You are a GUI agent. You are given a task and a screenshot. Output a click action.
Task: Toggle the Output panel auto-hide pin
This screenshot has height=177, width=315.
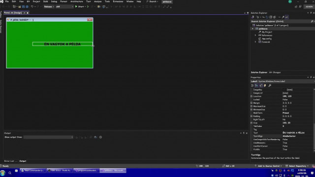244,133
